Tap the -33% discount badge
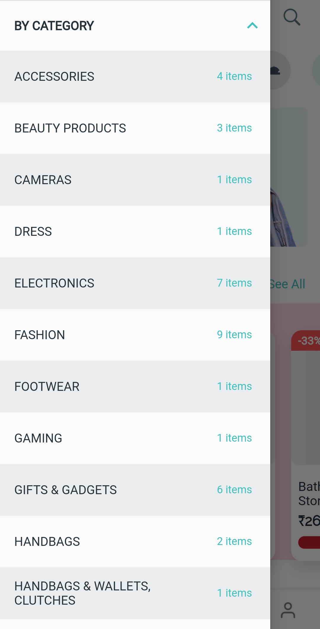The height and width of the screenshot is (629, 320). pyautogui.click(x=306, y=341)
